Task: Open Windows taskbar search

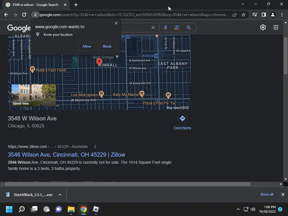Action: [22, 209]
